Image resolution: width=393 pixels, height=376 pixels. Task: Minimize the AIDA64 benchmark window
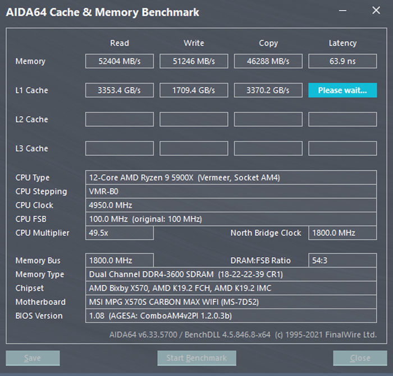point(342,11)
